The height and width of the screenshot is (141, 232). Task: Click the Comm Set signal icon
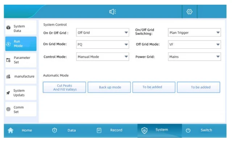(x=8, y=109)
